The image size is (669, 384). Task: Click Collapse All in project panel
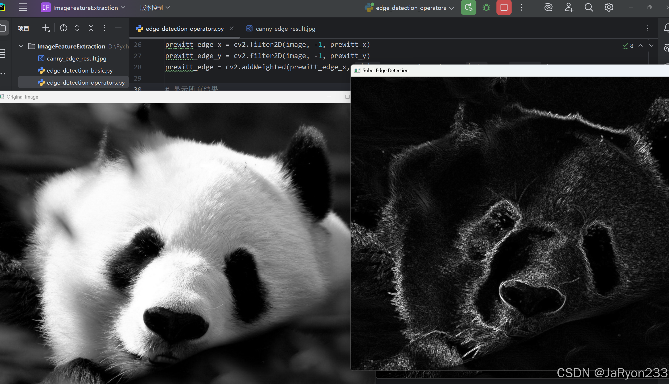coord(91,28)
